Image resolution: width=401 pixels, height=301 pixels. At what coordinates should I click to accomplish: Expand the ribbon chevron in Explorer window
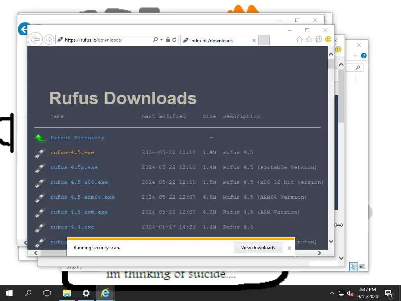click(355, 56)
